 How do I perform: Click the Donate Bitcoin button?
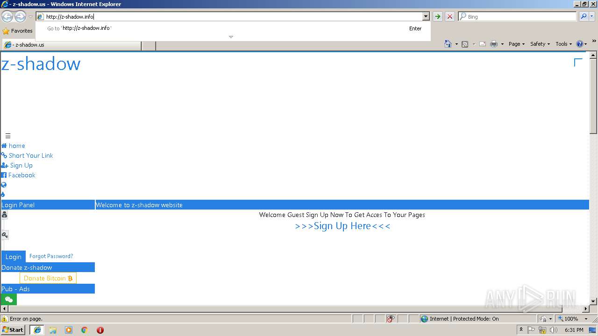click(48, 278)
